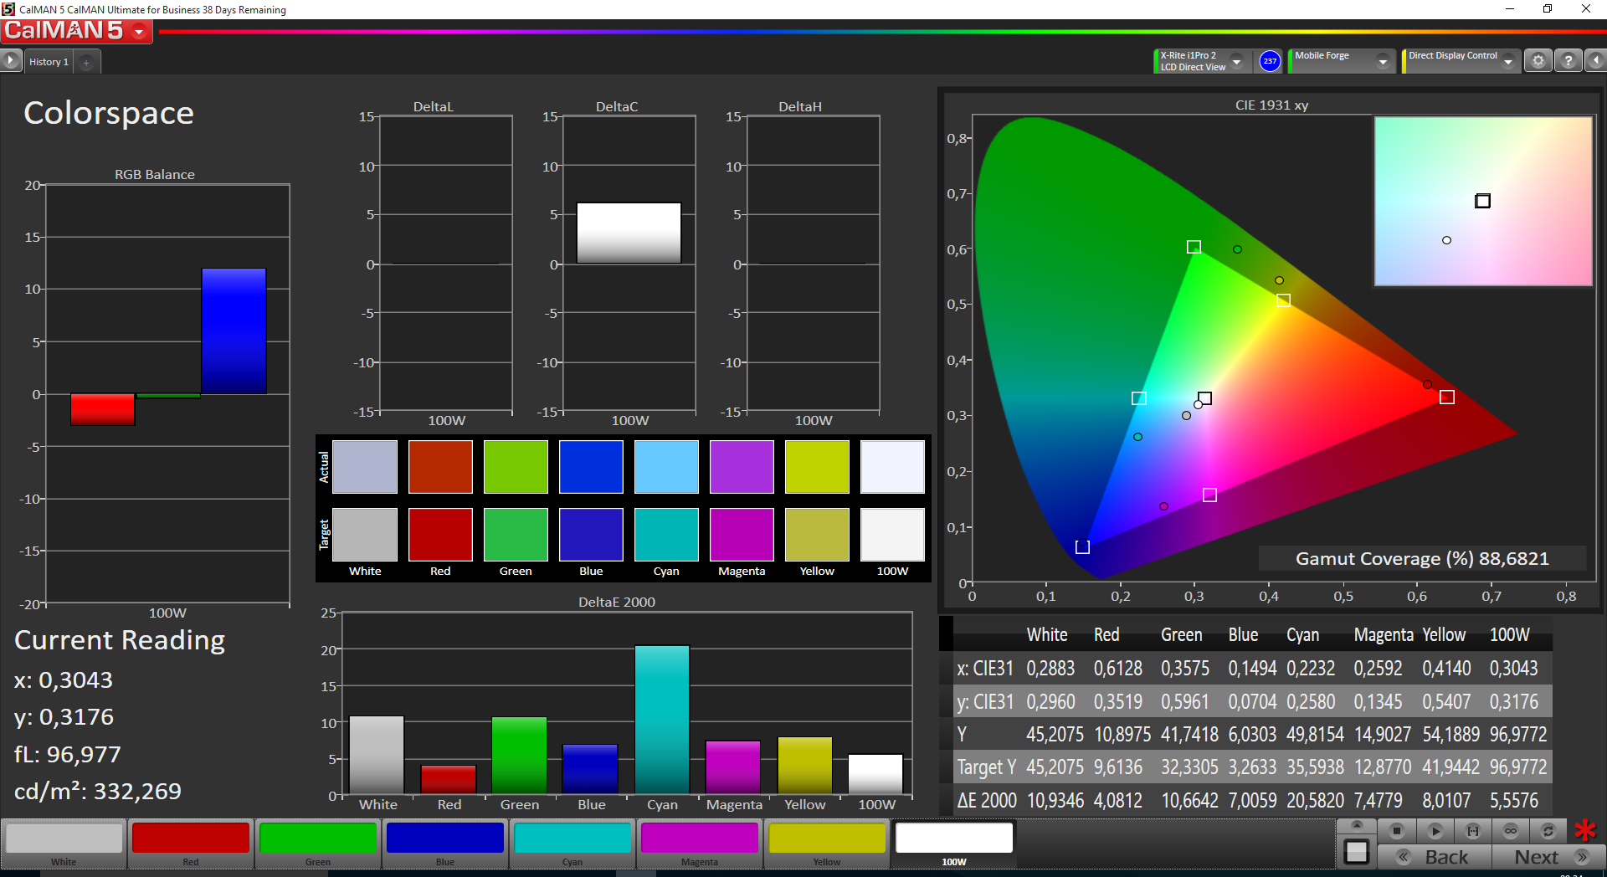Click the pattern window square icon
This screenshot has height=877, width=1607.
(1357, 852)
